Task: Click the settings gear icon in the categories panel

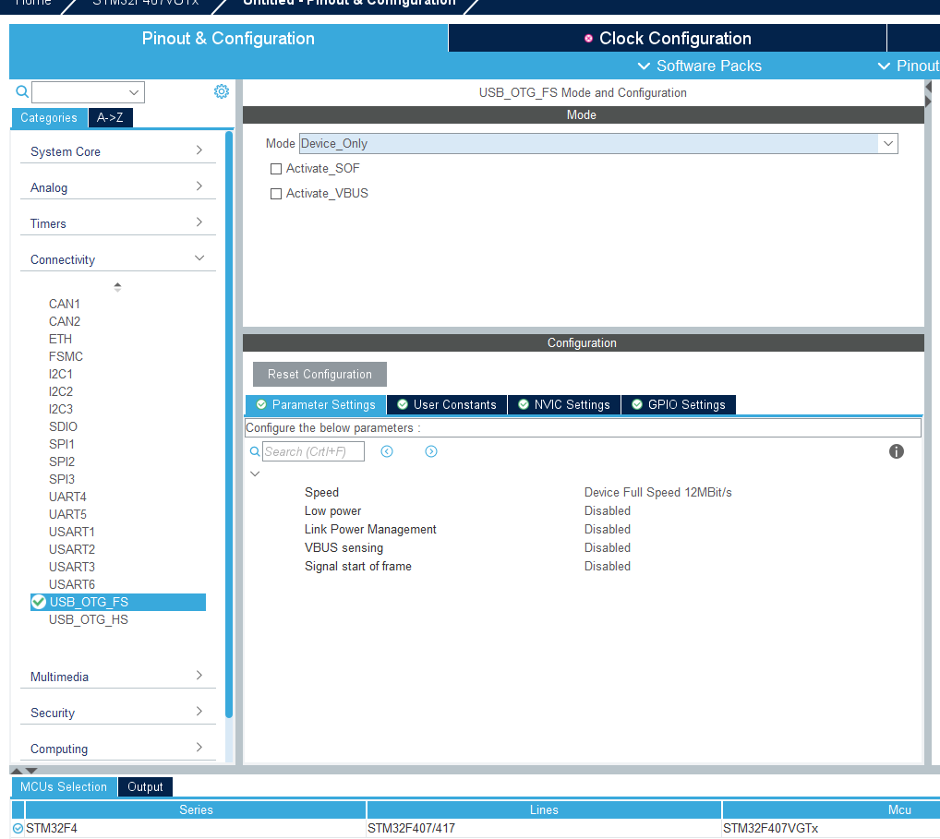Action: pyautogui.click(x=222, y=91)
